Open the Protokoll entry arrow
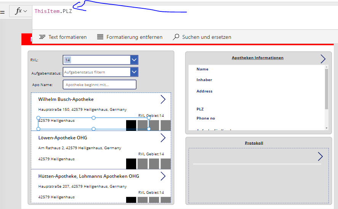Viewport: 338px width, 209px height. [320, 156]
